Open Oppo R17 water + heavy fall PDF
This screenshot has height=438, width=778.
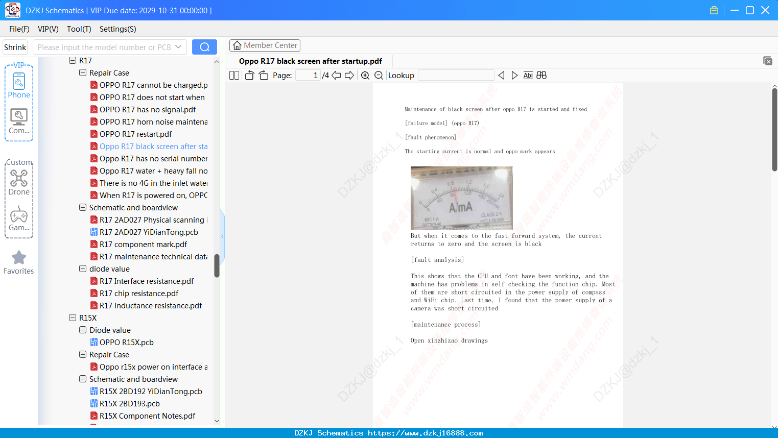click(149, 171)
